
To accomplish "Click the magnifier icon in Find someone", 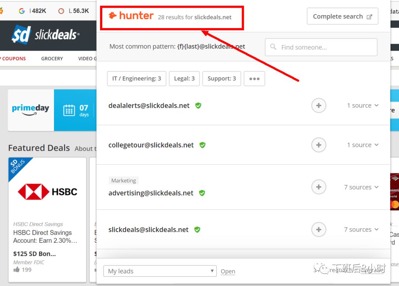I will tap(273, 47).
